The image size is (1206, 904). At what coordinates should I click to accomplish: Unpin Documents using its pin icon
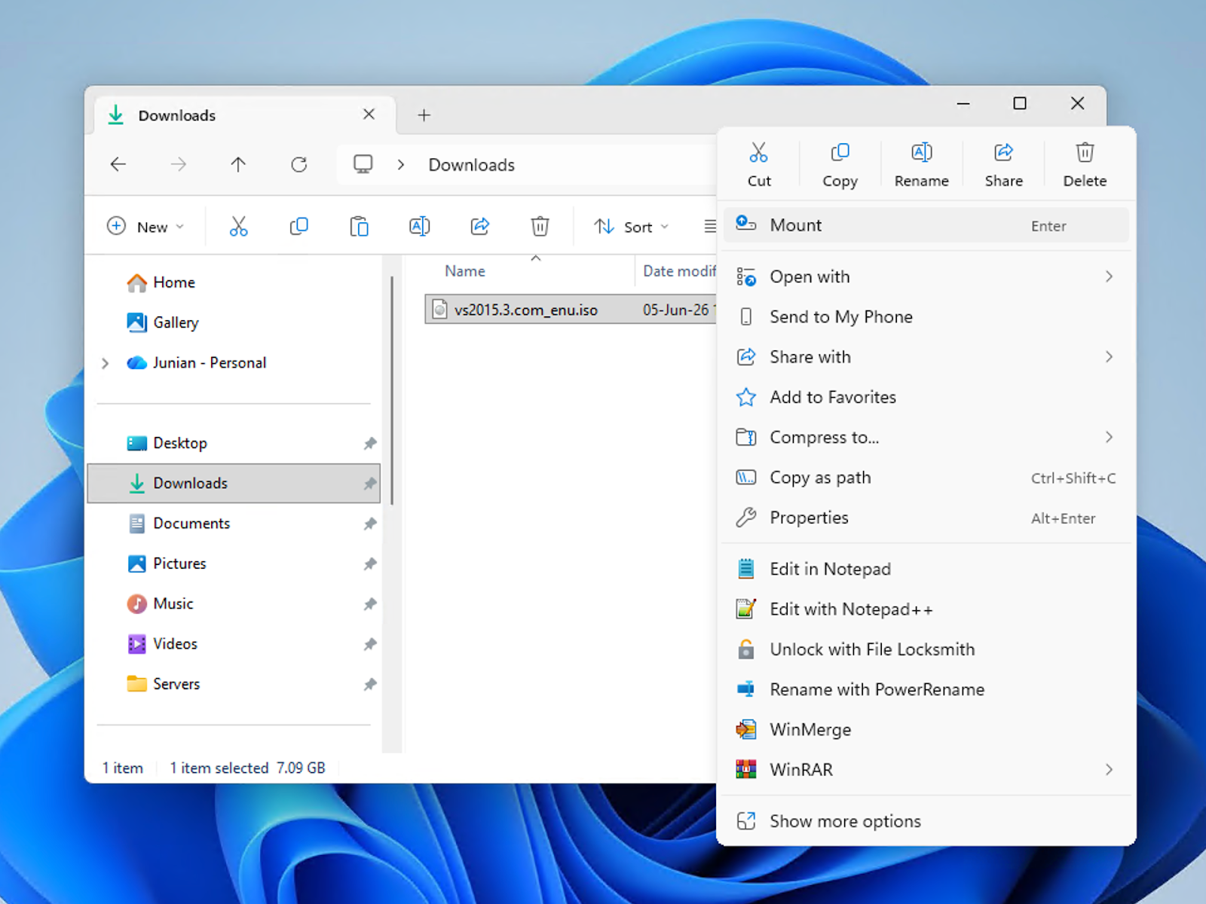pos(370,524)
